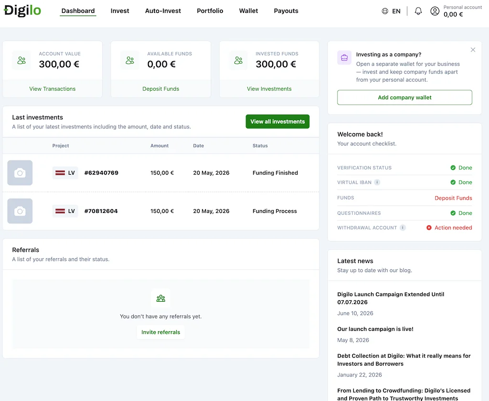Screen dimensions: 489x401
Task: Click the Virtual IBAN green check icon
Action: (x=453, y=182)
